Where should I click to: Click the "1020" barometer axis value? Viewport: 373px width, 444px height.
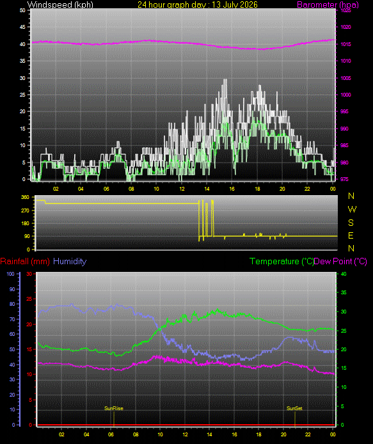point(345,27)
